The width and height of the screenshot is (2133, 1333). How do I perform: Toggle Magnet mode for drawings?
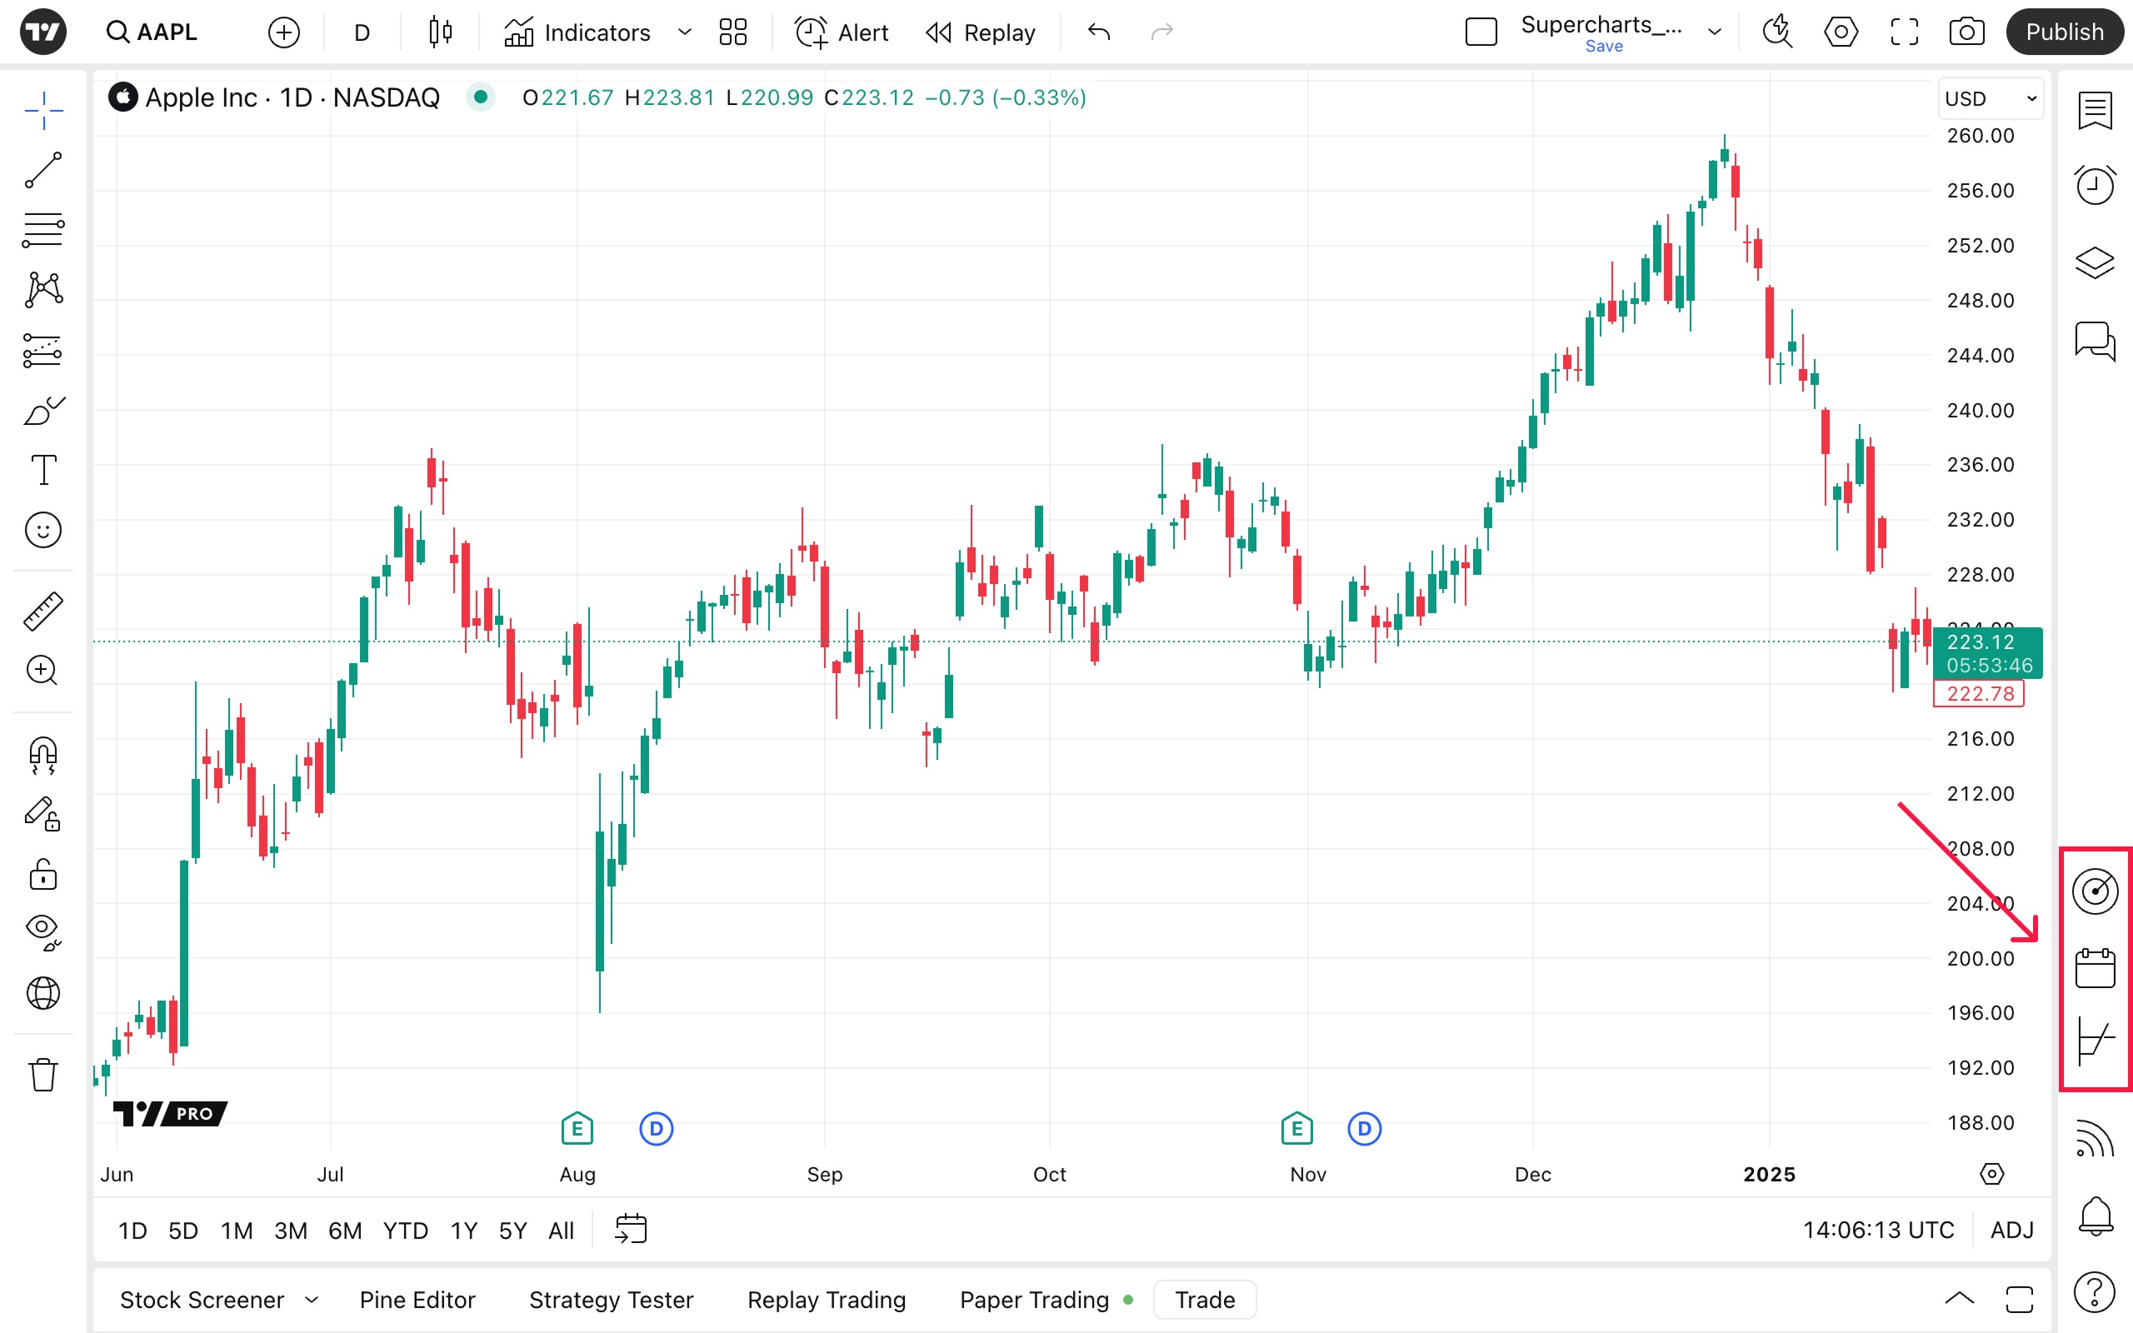pyautogui.click(x=42, y=756)
